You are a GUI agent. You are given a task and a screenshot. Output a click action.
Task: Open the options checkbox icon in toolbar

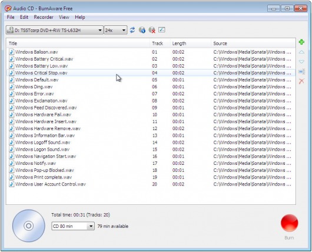161,30
